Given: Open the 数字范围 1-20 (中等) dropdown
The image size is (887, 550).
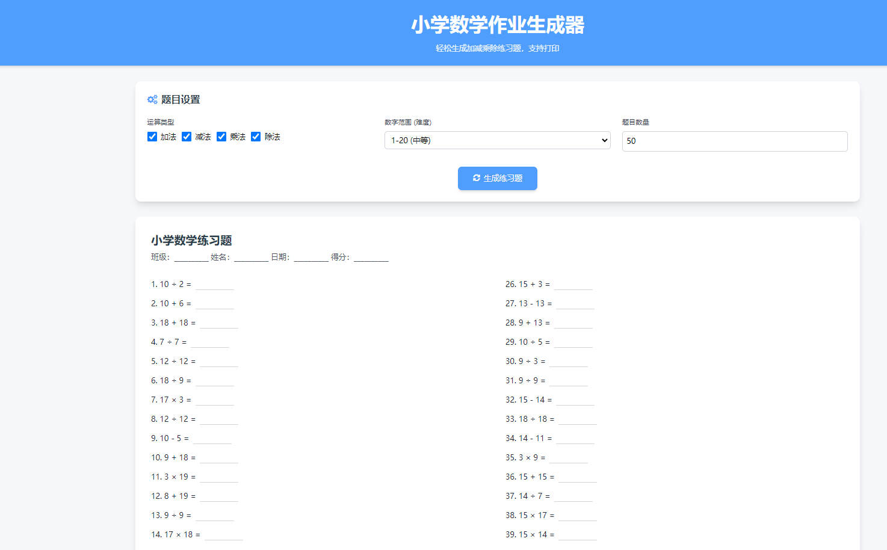Looking at the screenshot, I should click(498, 140).
